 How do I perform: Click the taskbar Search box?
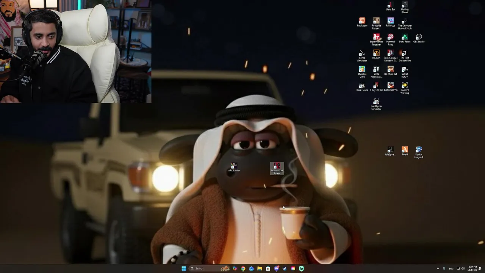point(210,268)
